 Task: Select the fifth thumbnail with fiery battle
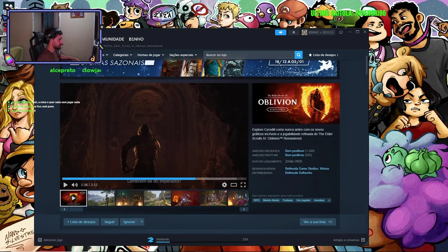(185, 198)
